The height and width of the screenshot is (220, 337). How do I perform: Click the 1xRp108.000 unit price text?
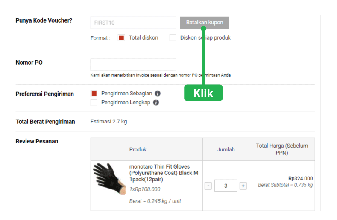click(145, 189)
